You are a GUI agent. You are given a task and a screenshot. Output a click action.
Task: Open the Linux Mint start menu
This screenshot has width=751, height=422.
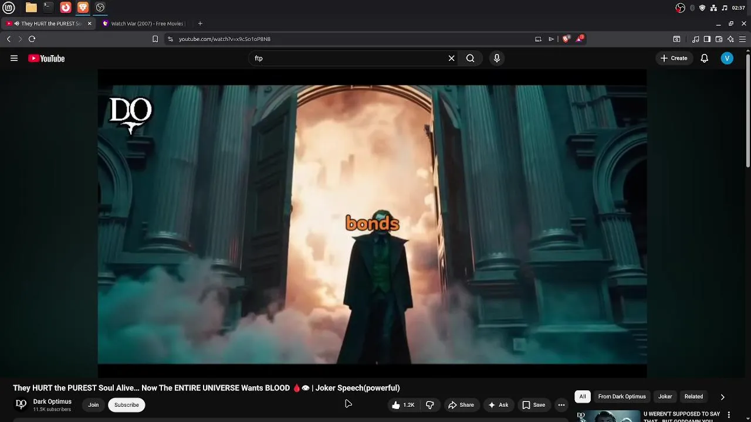8,8
